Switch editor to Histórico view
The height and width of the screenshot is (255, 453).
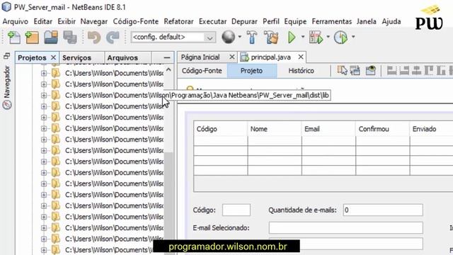click(301, 71)
